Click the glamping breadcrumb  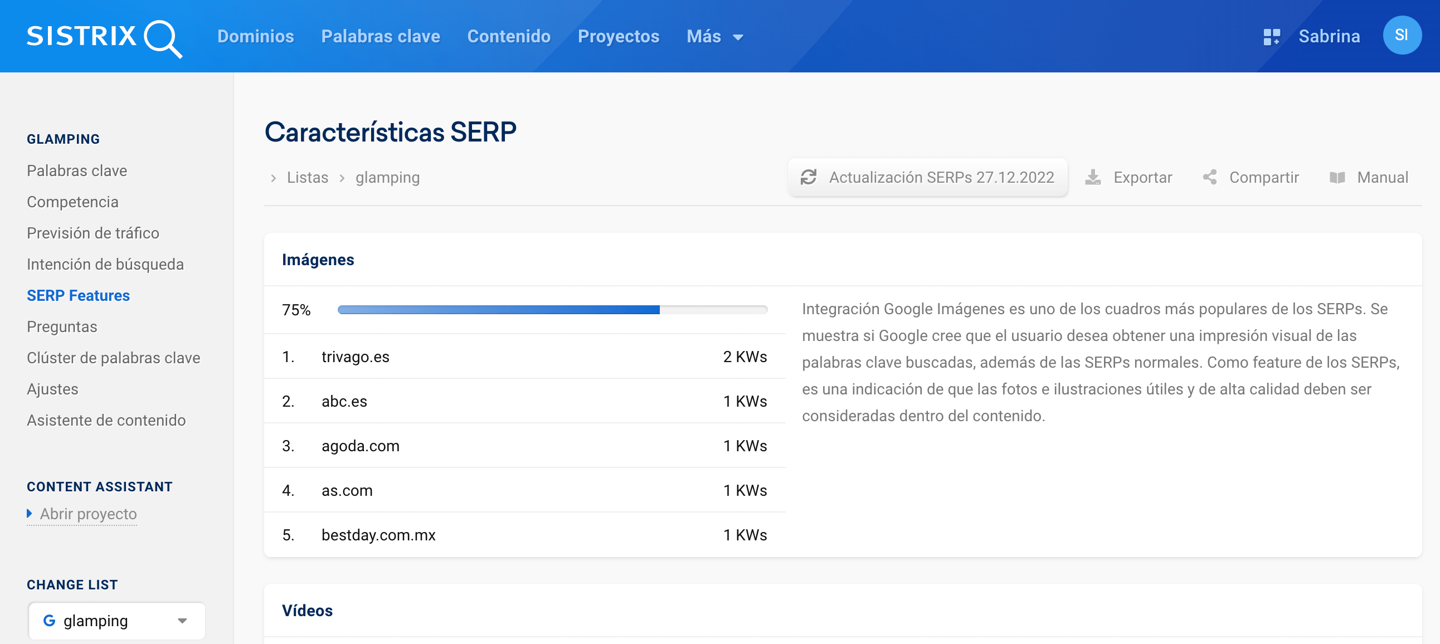point(387,178)
